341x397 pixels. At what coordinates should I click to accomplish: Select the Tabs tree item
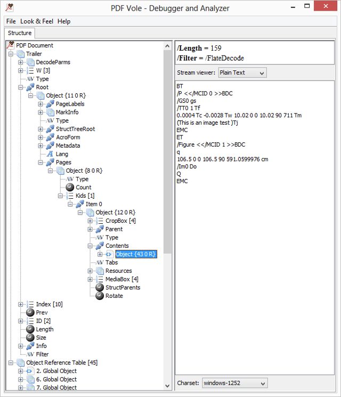112,263
